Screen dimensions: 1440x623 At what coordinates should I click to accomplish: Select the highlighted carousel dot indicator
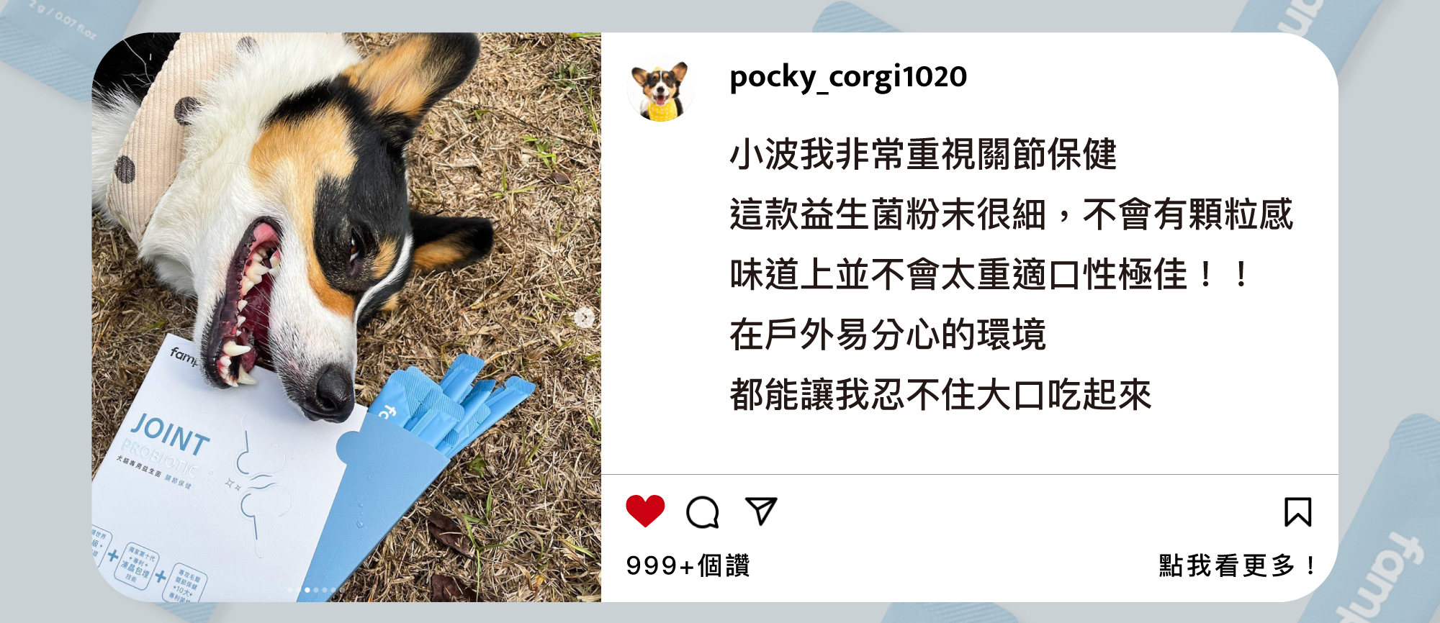tap(307, 590)
